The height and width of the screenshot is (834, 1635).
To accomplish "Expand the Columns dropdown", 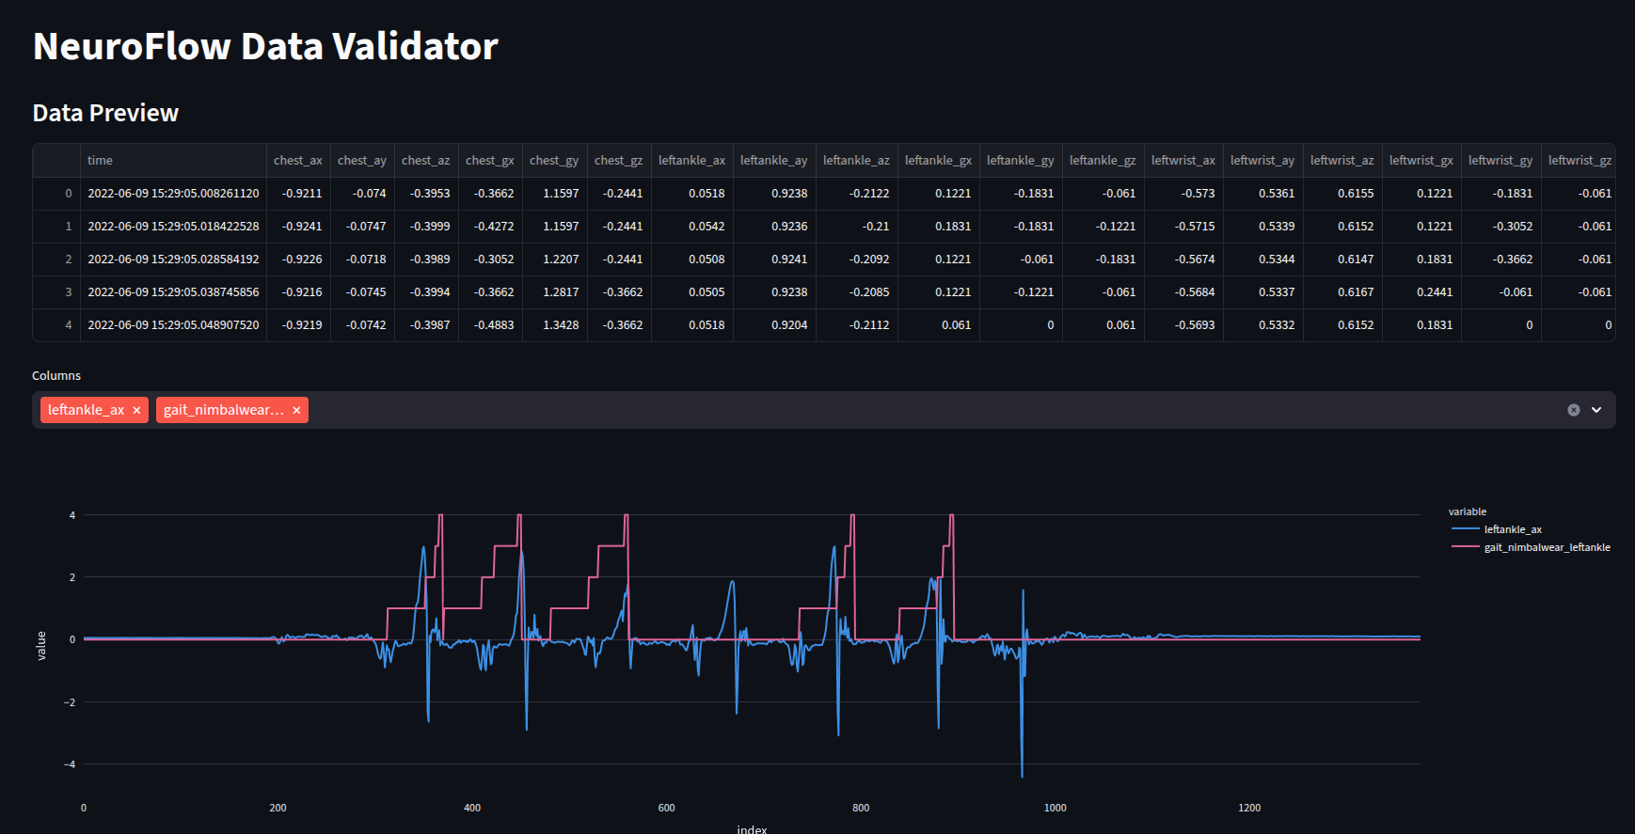I will (x=1596, y=410).
